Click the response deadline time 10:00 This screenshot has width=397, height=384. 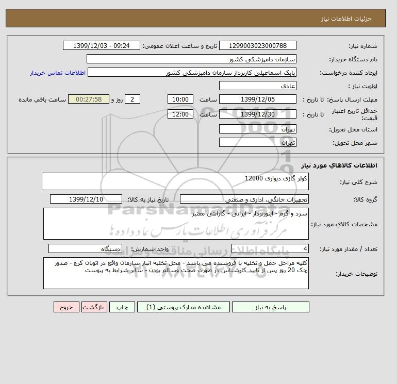[180, 99]
